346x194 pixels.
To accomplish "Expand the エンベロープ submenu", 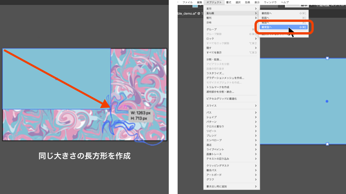I will click(231, 140).
